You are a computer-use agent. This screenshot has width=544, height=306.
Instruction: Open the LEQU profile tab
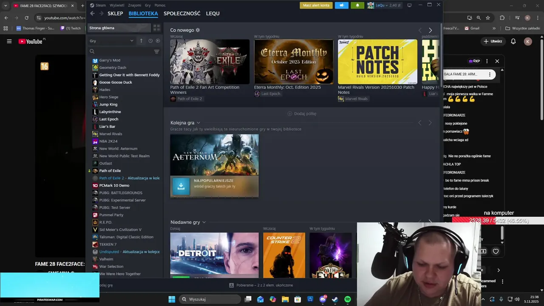click(x=213, y=14)
